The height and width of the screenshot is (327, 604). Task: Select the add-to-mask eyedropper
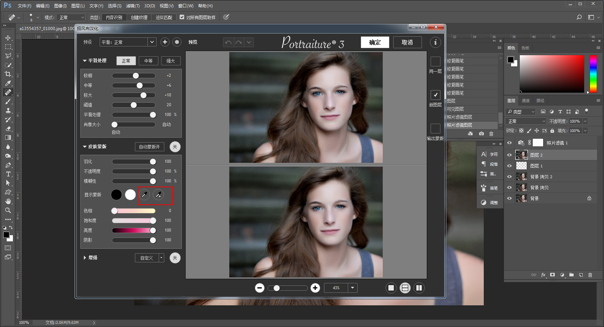[158, 195]
